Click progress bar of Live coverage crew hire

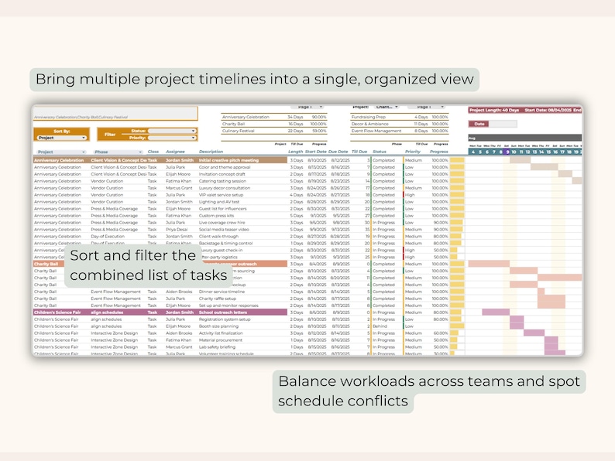tap(456, 223)
